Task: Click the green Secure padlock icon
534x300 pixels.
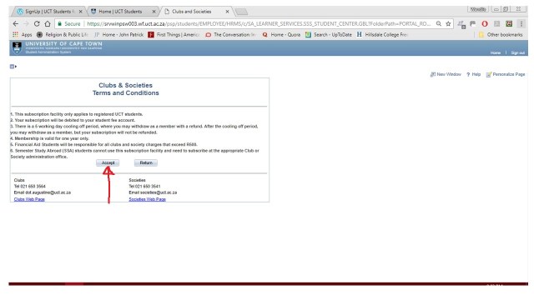Action: click(59, 24)
